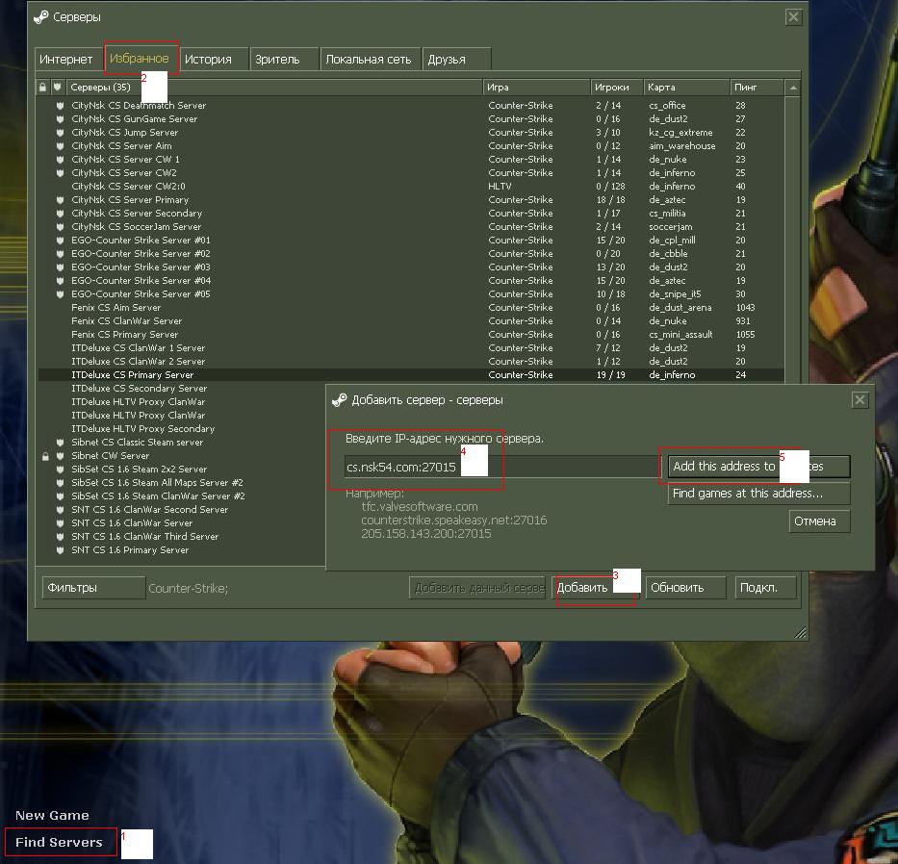Sort servers by Пинг column header
898x864 pixels.
pos(757,87)
